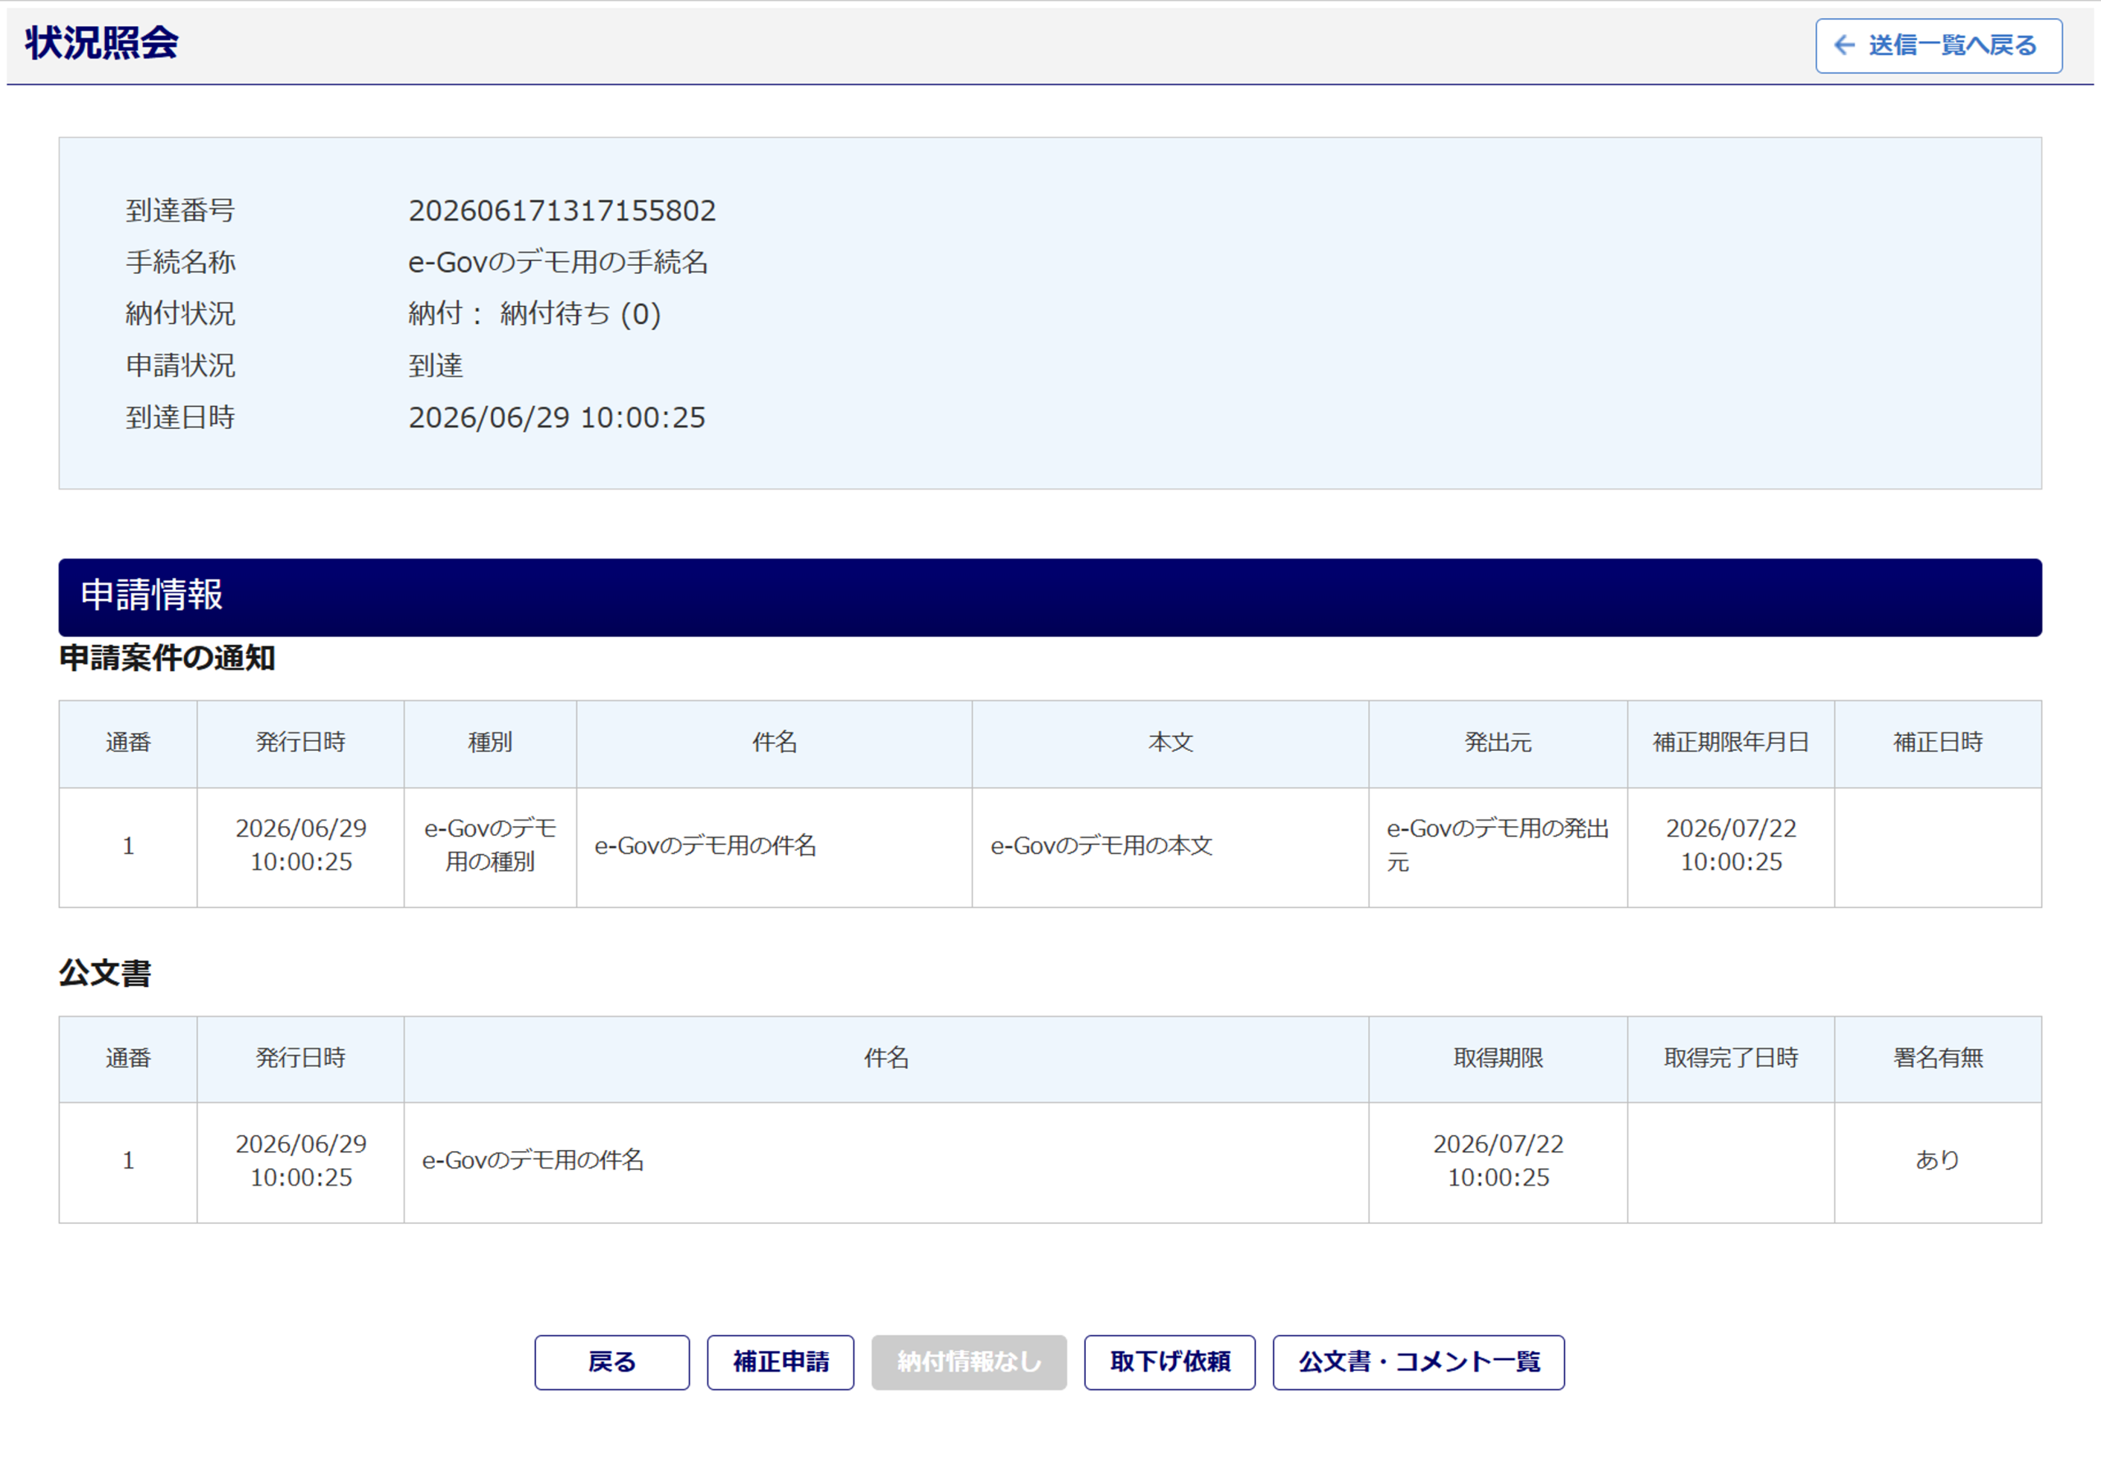Click the 戻る button
Image resolution: width=2101 pixels, height=1466 pixels.
[612, 1362]
